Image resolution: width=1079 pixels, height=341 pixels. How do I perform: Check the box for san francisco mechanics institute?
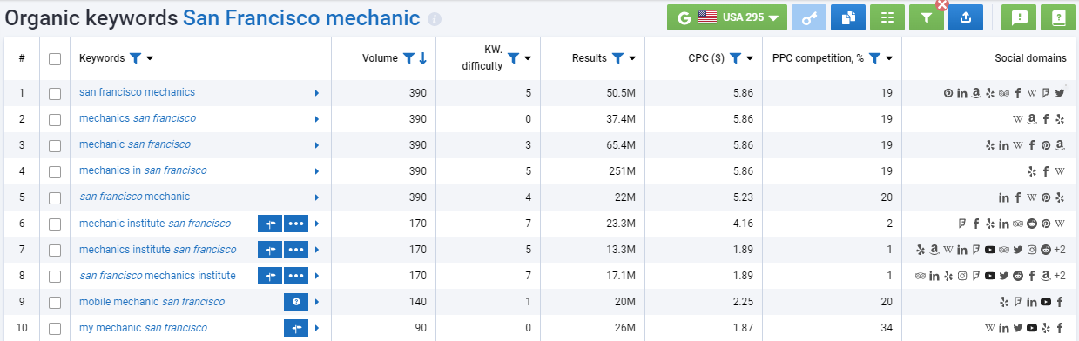pos(55,277)
